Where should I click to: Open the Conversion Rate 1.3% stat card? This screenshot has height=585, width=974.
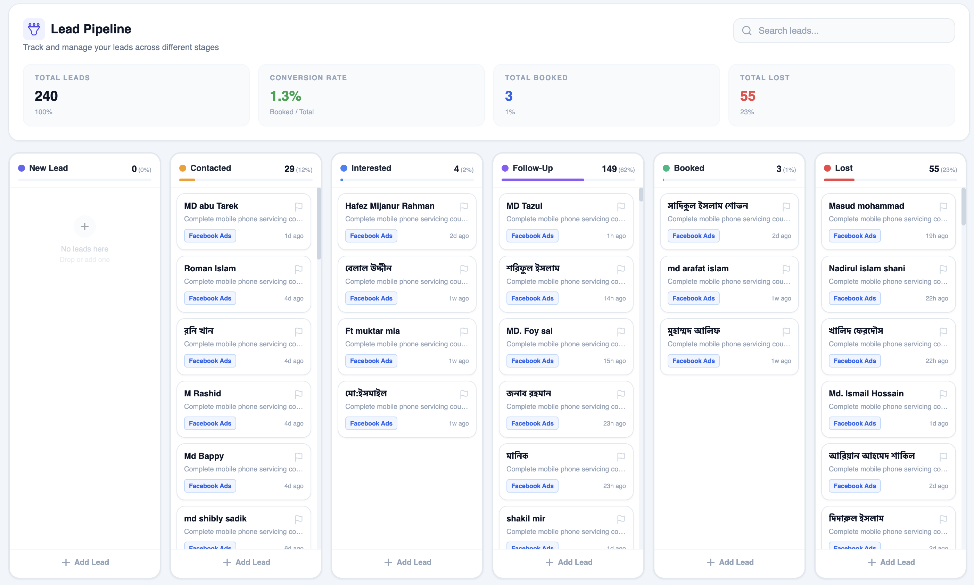click(371, 96)
